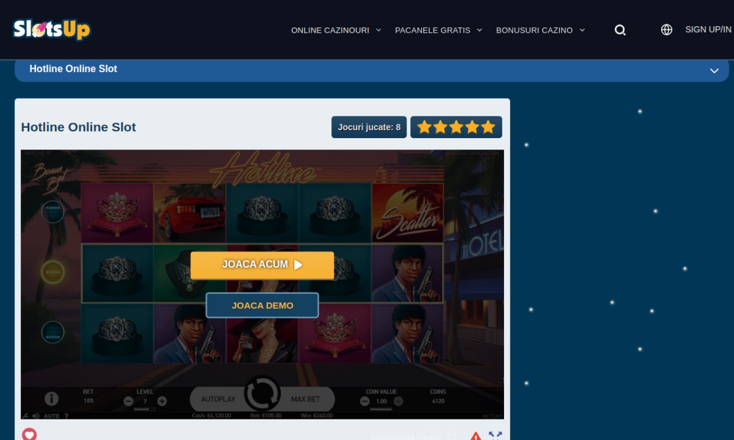This screenshot has height=440, width=734.
Task: Increase bet level with plus button
Action: tap(162, 401)
